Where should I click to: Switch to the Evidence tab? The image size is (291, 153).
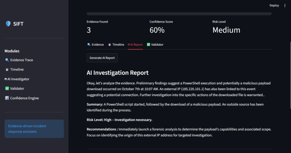(x=95, y=44)
